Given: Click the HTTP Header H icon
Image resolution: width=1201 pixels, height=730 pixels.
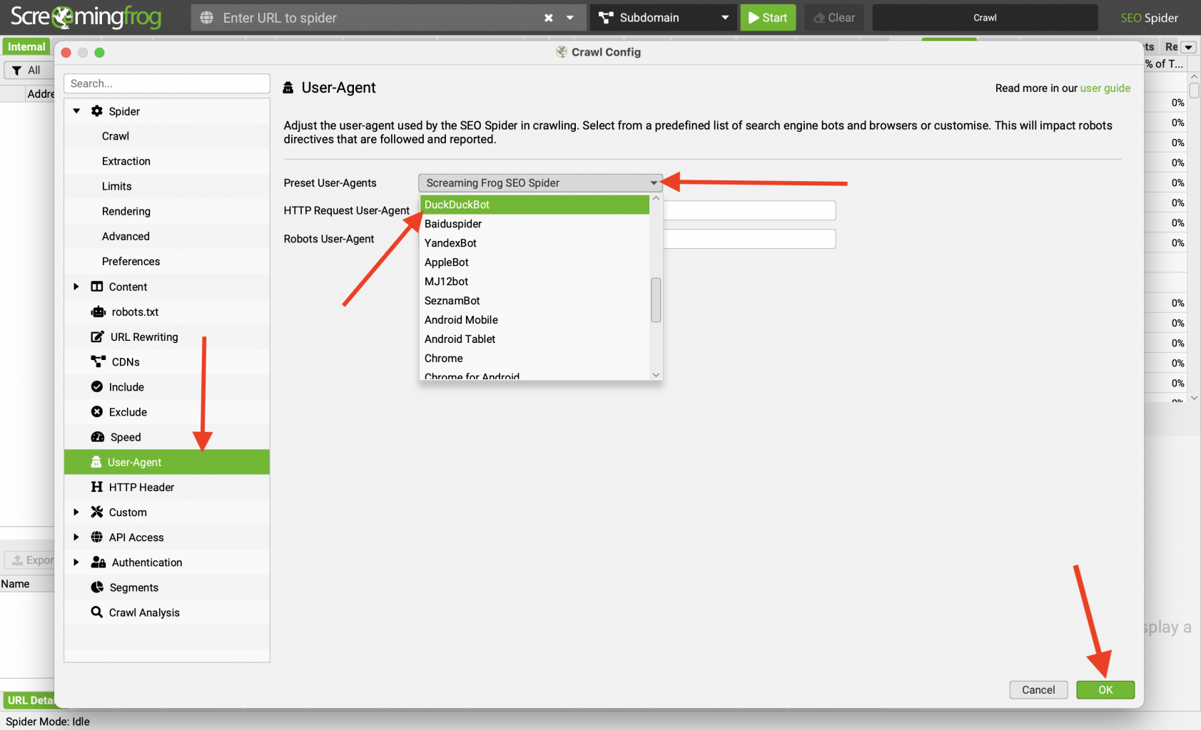Looking at the screenshot, I should pos(97,487).
